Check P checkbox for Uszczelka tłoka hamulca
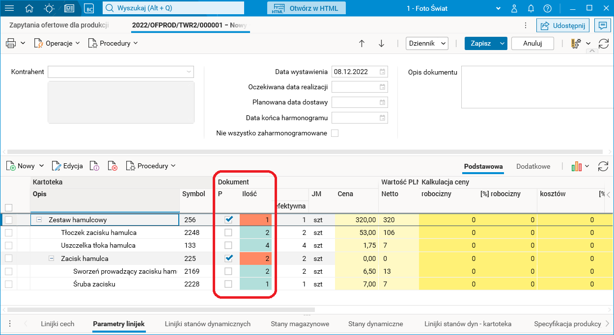This screenshot has width=614, height=335. tap(228, 245)
